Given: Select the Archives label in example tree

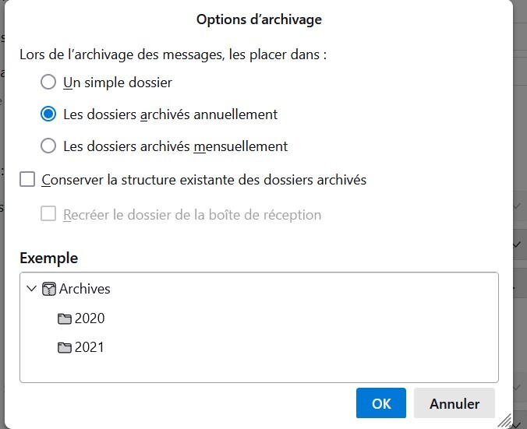Looking at the screenshot, I should pos(85,289).
